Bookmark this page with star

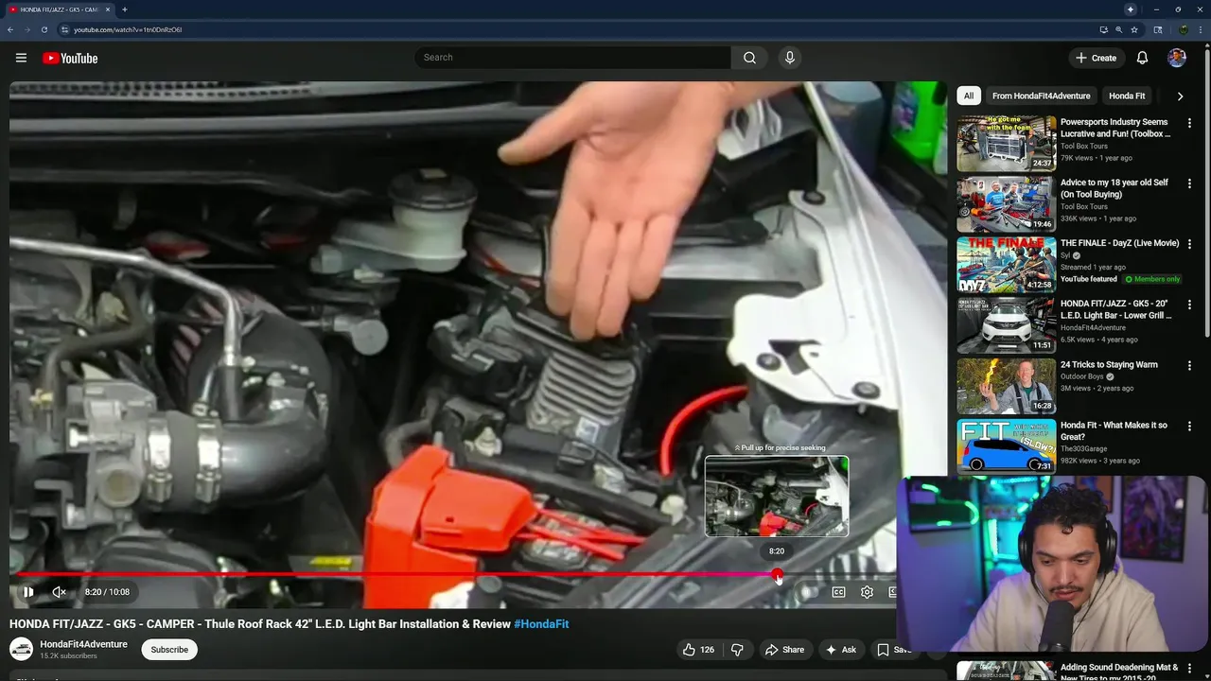coord(1133,29)
